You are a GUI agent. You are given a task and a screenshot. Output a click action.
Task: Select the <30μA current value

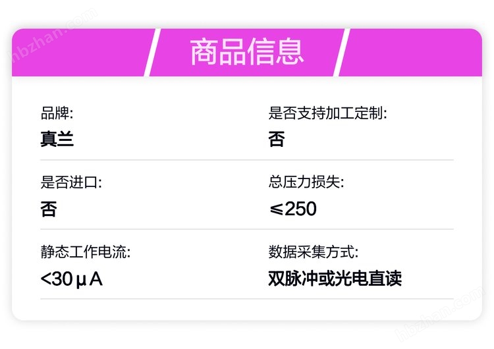pos(72,279)
